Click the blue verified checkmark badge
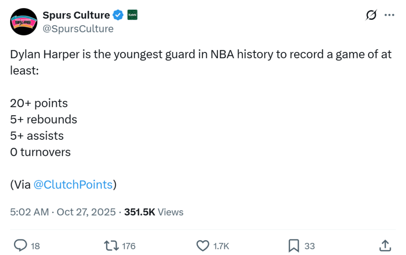Viewport: 406px width, 255px height. (118, 15)
